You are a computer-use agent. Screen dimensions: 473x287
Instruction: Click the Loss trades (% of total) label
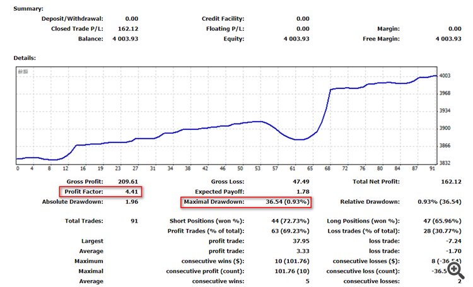click(363, 231)
